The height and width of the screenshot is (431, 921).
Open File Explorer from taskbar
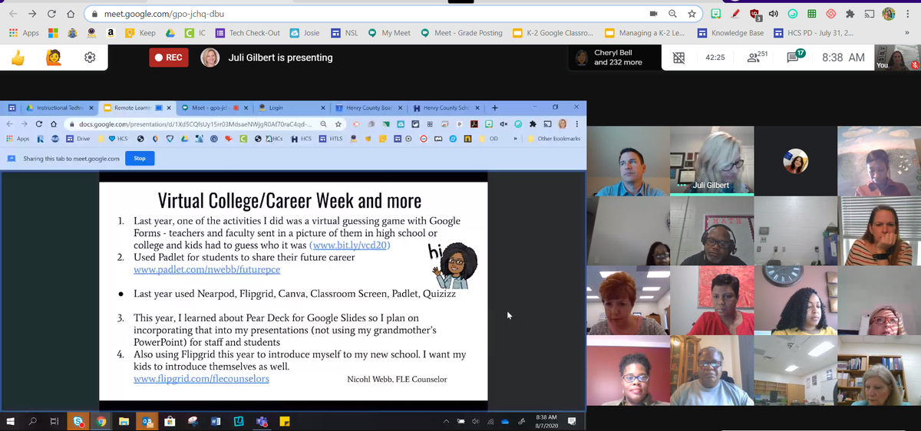point(124,421)
